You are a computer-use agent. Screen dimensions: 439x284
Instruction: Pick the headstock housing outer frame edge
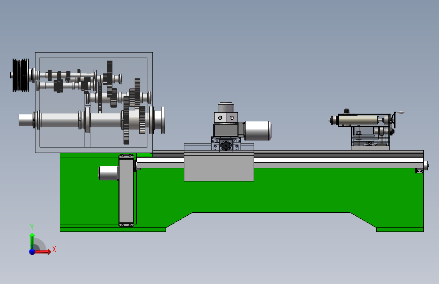click(x=94, y=53)
